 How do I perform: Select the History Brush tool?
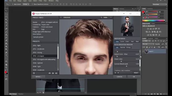tap(6, 38)
